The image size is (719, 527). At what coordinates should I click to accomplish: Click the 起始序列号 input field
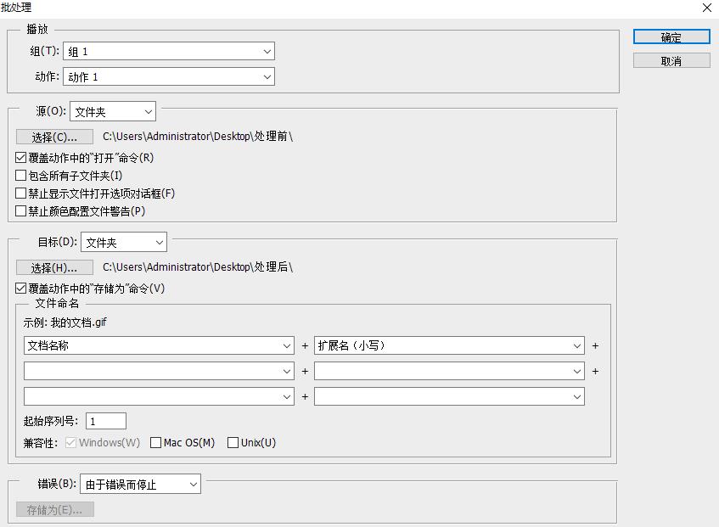(x=106, y=421)
